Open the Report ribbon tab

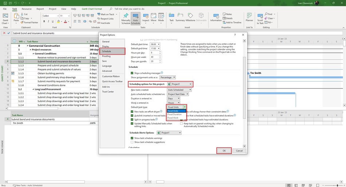pyautogui.click(x=40, y=9)
